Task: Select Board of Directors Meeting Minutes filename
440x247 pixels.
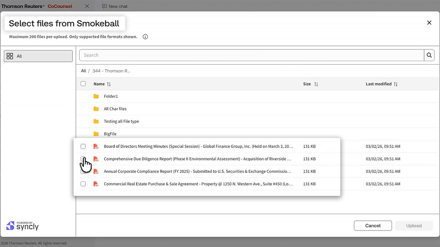Action: [198, 146]
